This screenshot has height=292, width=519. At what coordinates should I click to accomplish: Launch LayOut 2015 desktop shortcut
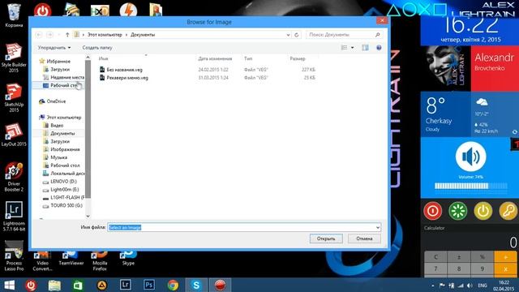[14, 135]
